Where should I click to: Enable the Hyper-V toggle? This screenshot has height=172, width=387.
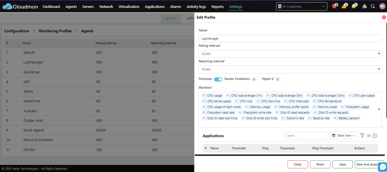click(280, 79)
